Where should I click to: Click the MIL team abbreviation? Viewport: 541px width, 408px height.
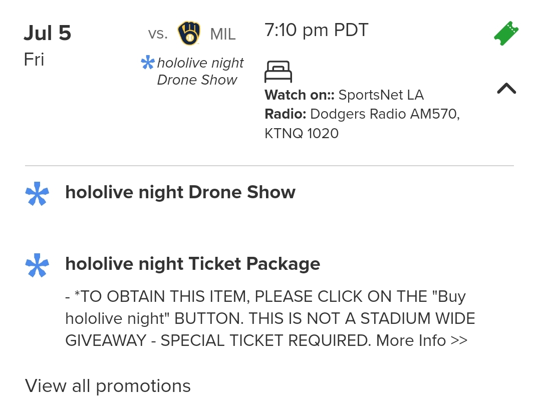[223, 34]
